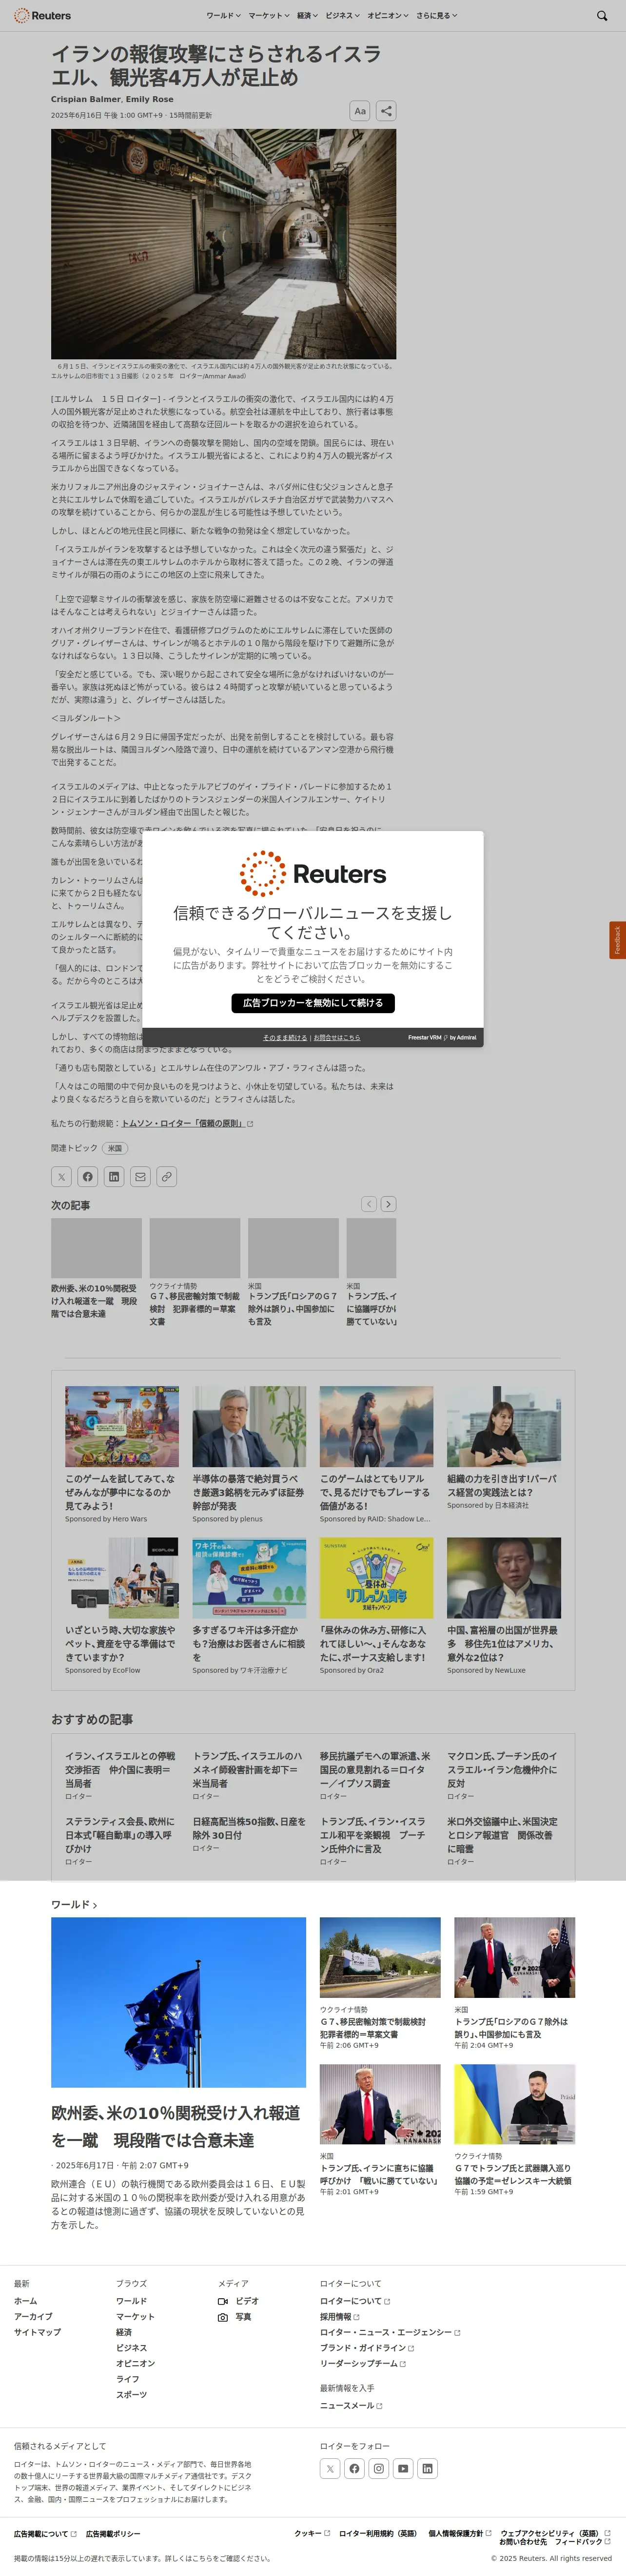The width and height of the screenshot is (626, 2576).
Task: Select the 米国 related topic tag
Action: [x=115, y=1148]
